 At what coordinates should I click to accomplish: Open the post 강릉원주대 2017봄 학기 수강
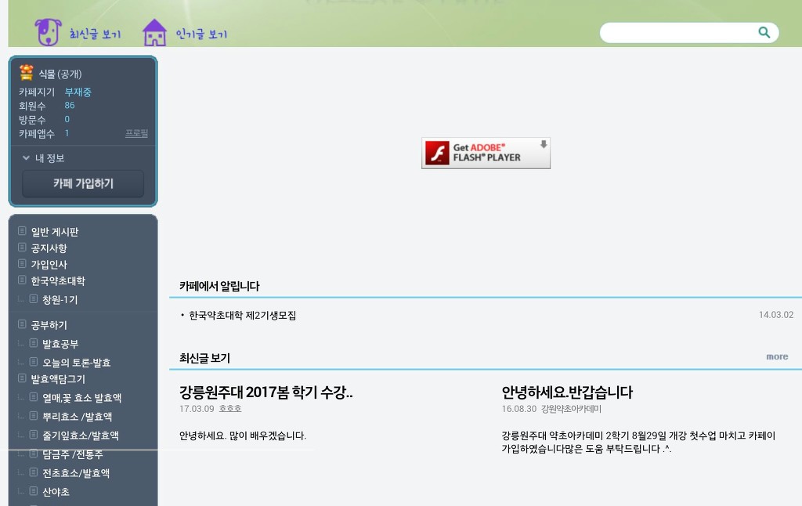point(266,392)
